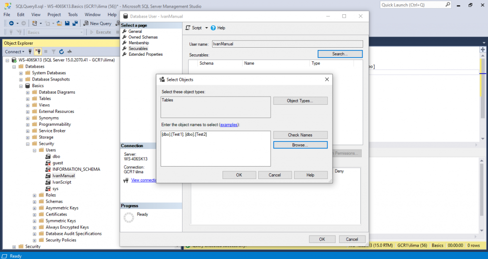Click the navigate backward arrow icon
The image size is (488, 259).
(11, 23)
